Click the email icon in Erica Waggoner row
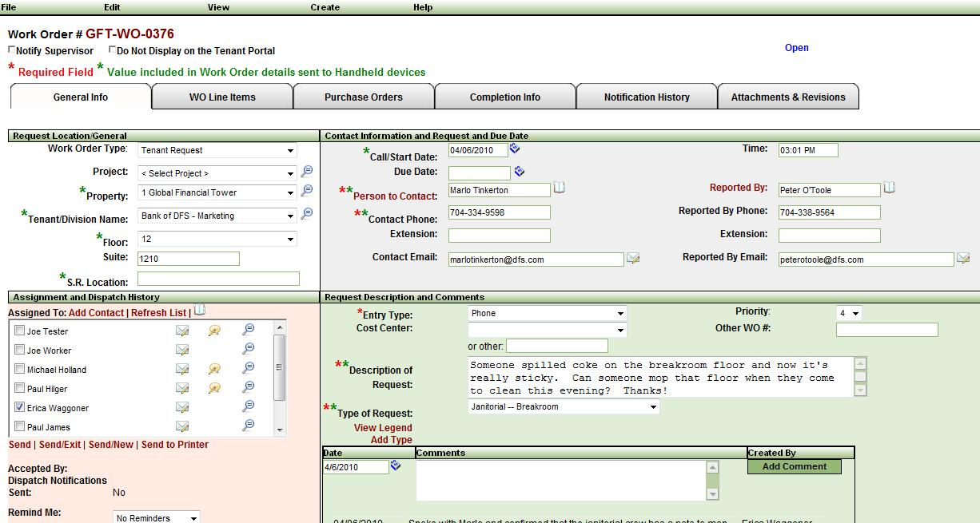Viewport: 980px width, 523px height. pyautogui.click(x=182, y=407)
